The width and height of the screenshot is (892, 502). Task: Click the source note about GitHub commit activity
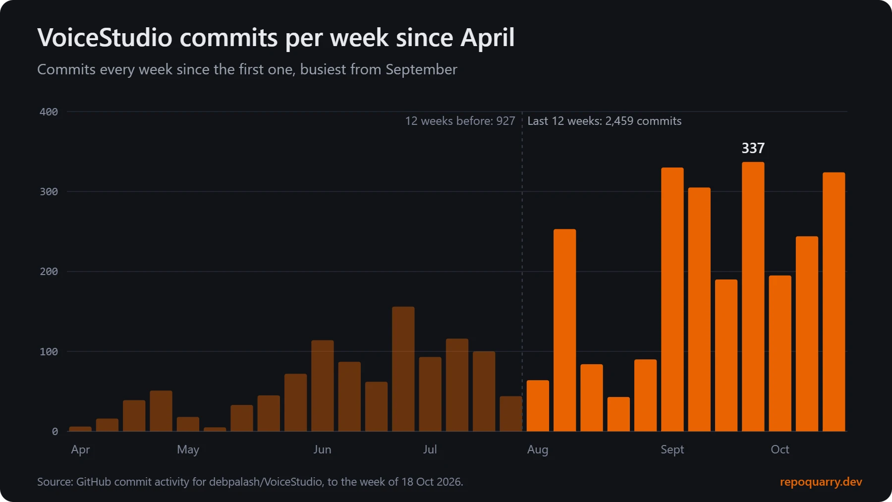[250, 482]
